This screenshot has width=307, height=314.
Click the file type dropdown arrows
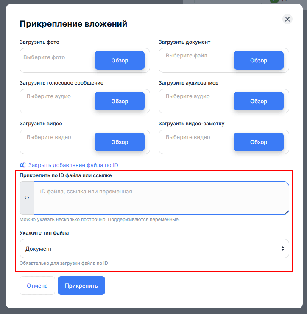(x=283, y=249)
